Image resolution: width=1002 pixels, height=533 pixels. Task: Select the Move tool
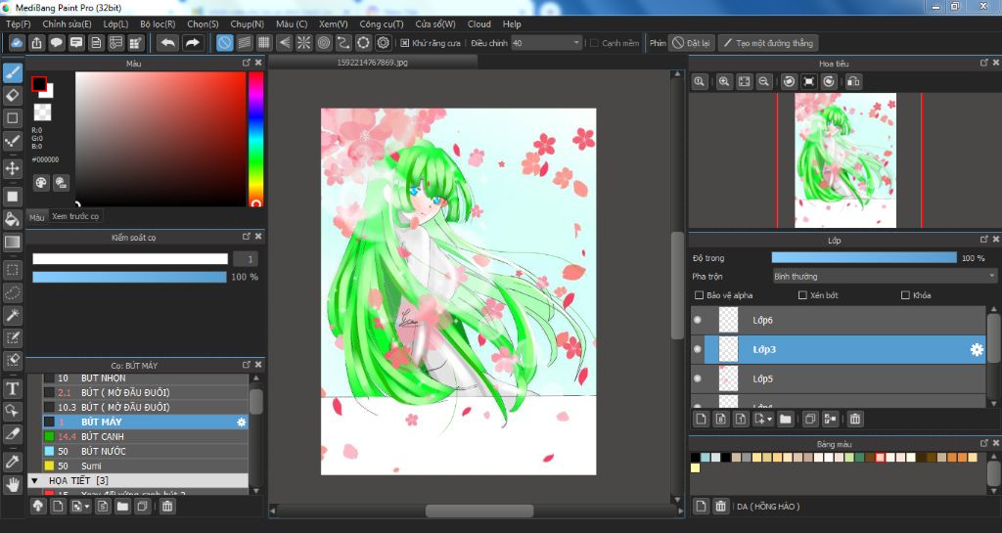pyautogui.click(x=12, y=168)
